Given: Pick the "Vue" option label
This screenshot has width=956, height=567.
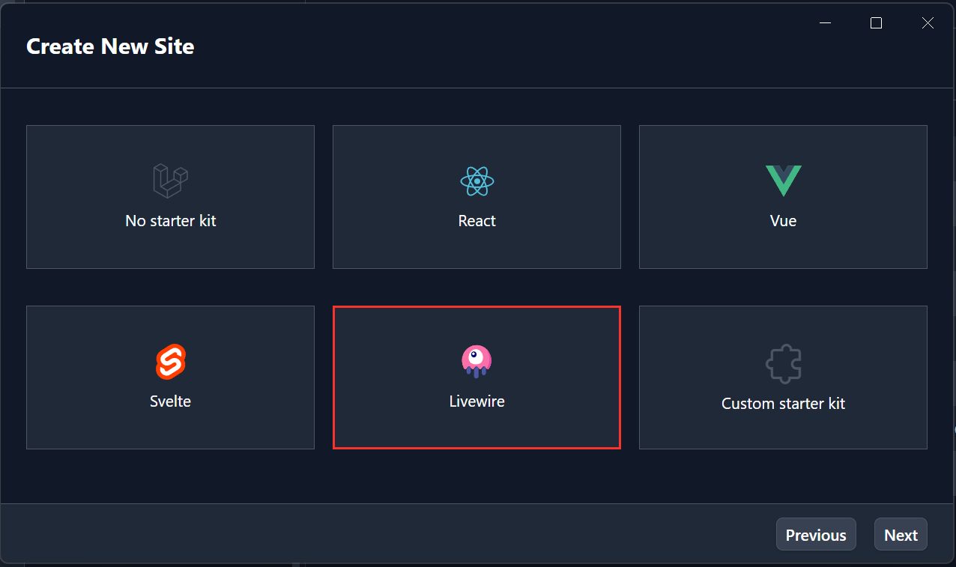Looking at the screenshot, I should (783, 221).
